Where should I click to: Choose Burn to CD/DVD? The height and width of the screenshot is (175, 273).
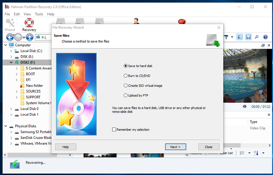(x=137, y=76)
